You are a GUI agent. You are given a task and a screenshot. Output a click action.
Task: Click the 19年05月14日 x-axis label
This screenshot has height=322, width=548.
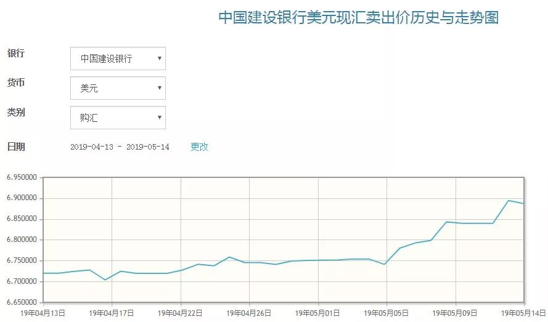coord(523,313)
